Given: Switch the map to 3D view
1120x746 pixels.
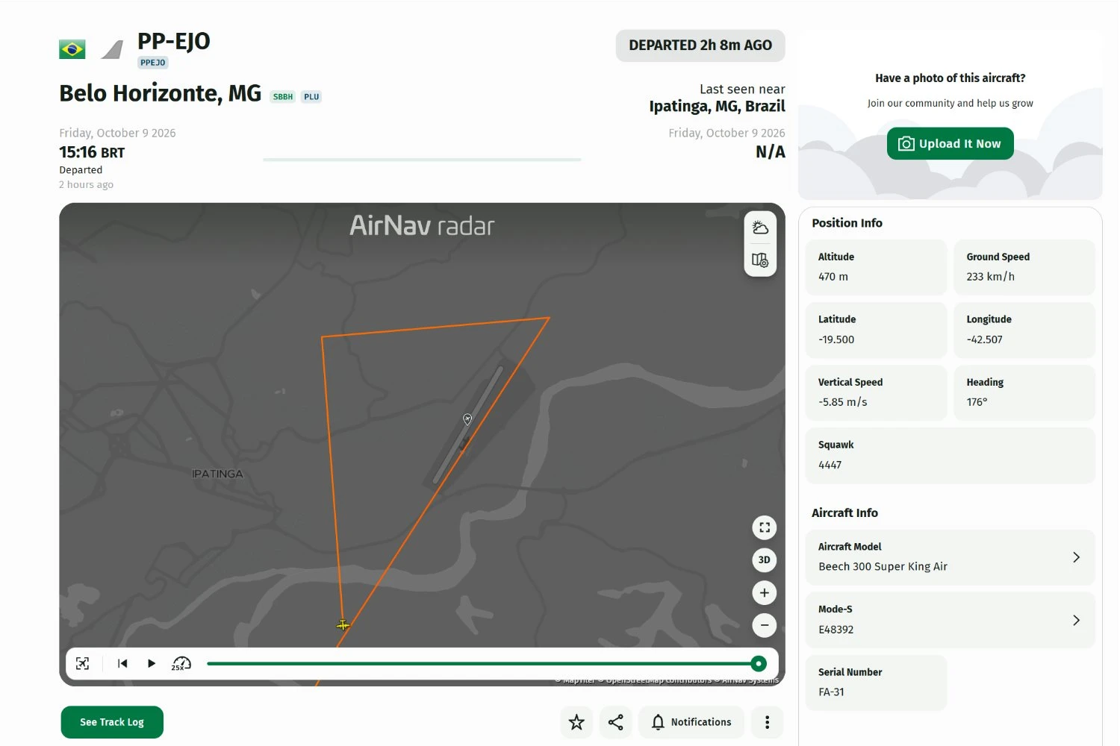Looking at the screenshot, I should click(x=764, y=560).
